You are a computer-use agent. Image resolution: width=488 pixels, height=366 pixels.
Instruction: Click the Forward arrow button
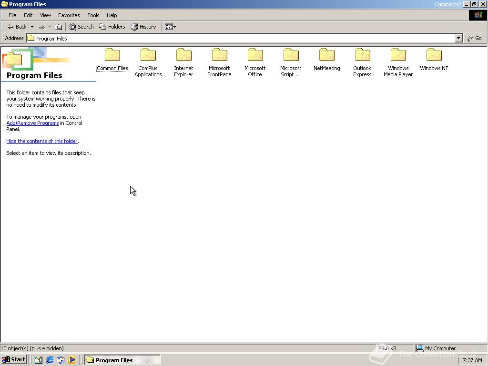pyautogui.click(x=42, y=27)
